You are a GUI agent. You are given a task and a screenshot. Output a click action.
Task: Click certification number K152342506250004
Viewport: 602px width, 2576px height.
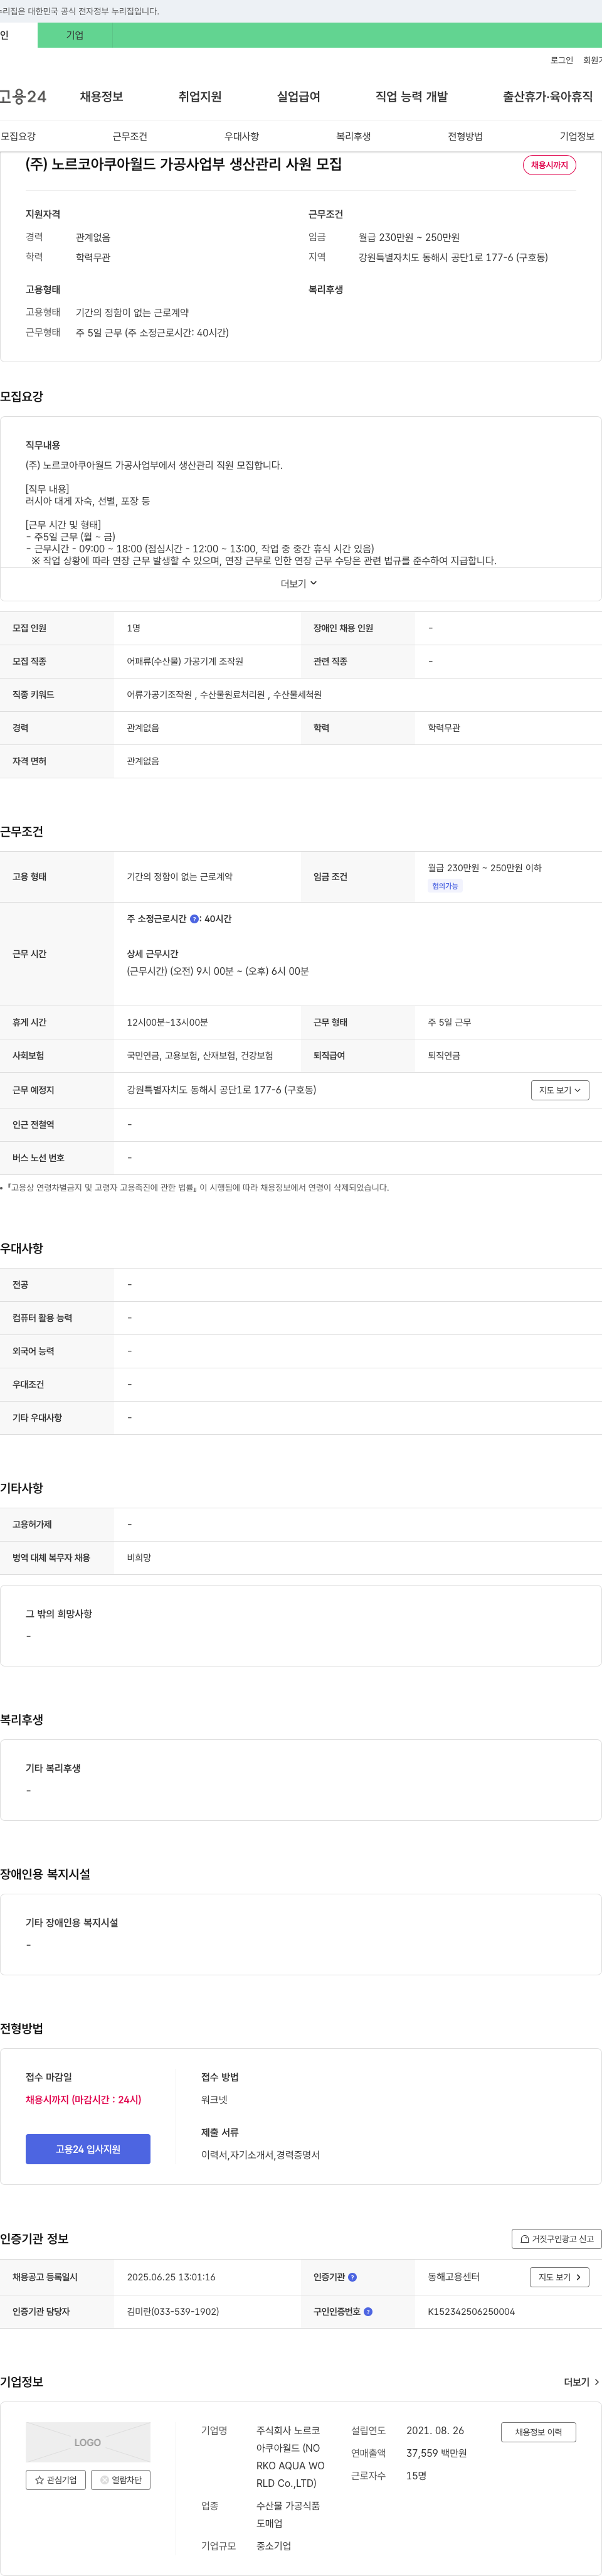click(x=471, y=2311)
